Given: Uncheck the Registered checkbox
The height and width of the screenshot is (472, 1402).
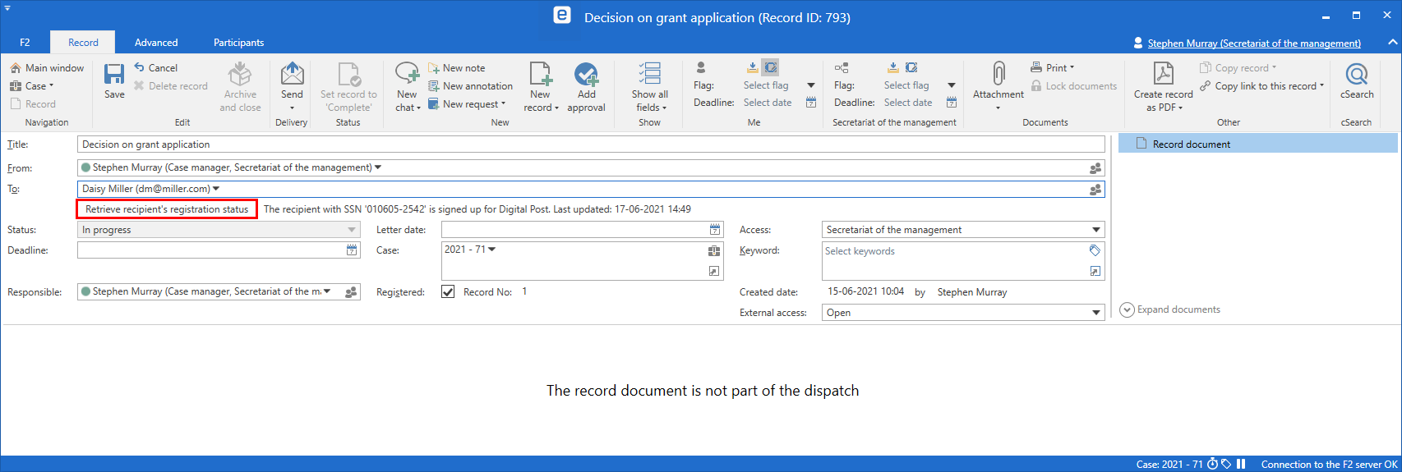Looking at the screenshot, I should click(448, 291).
